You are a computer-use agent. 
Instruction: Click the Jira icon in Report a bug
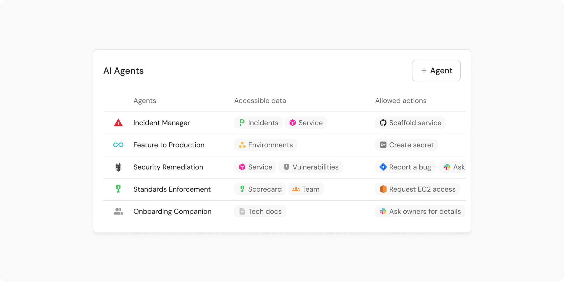[x=383, y=167]
